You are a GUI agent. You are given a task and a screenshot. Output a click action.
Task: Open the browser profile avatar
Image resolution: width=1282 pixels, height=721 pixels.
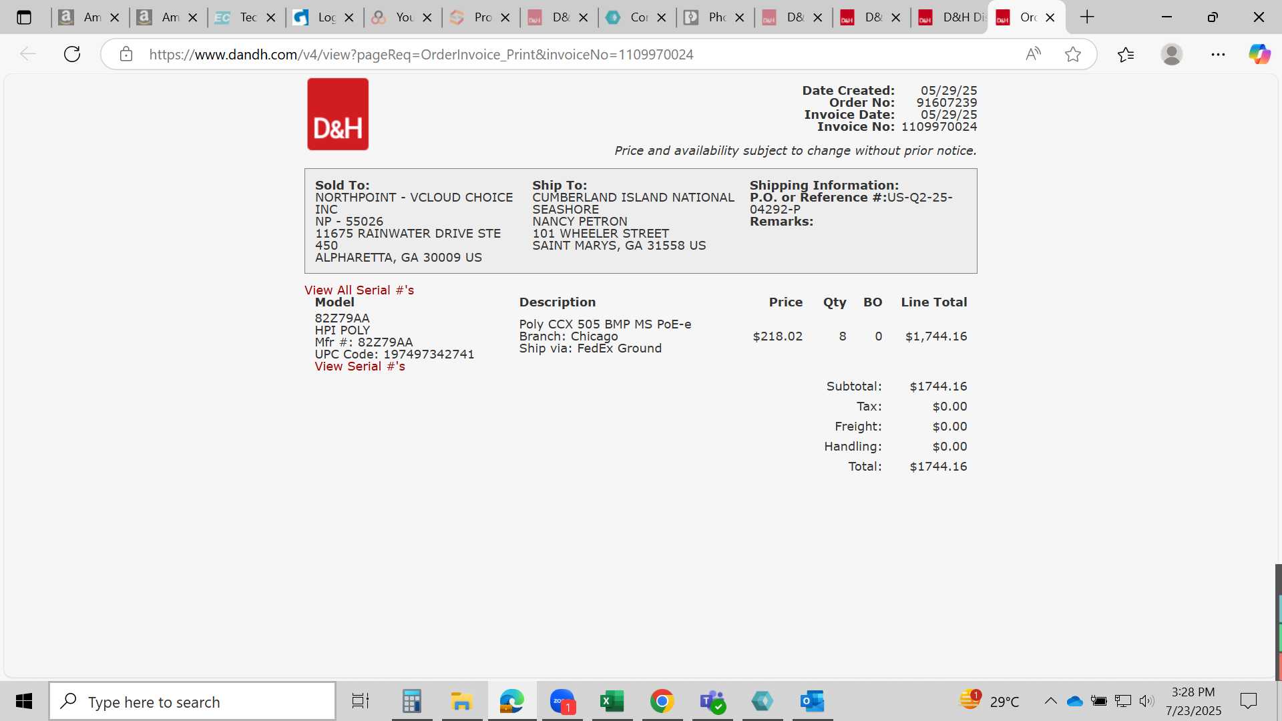[x=1172, y=54]
